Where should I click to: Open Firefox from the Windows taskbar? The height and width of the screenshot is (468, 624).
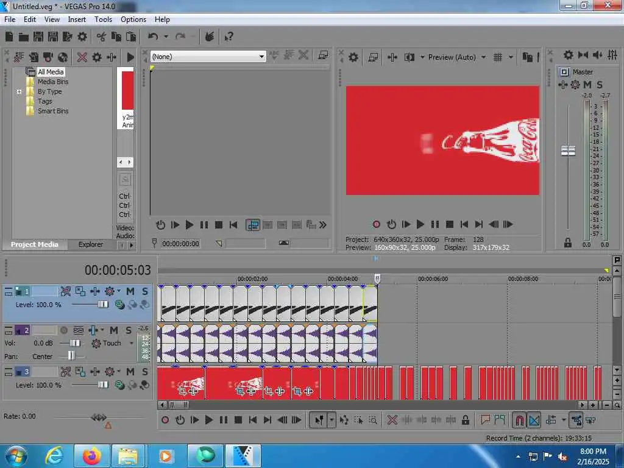pos(91,456)
